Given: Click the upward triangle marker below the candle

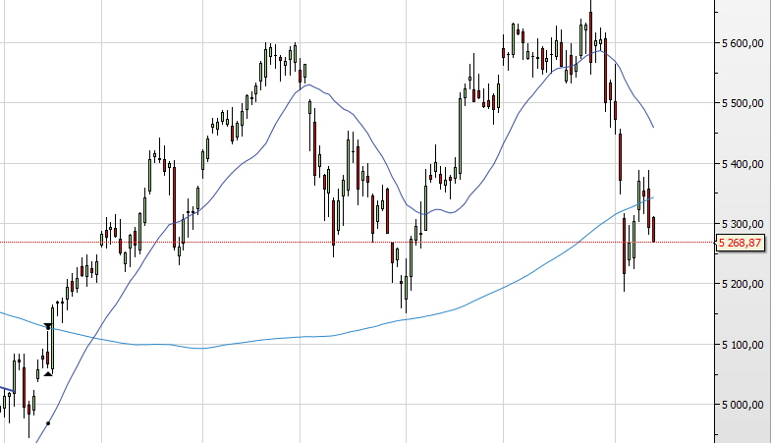Looking at the screenshot, I should (x=48, y=374).
